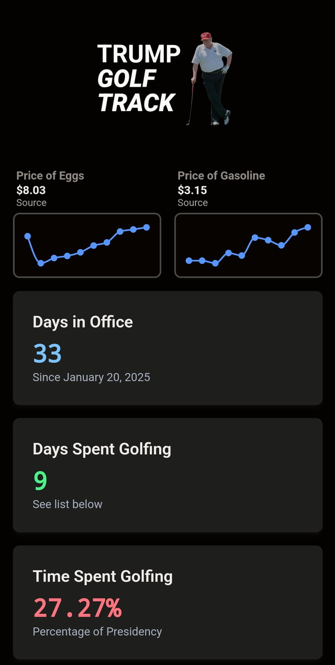Select the last data point on gasoline chart
This screenshot has height=665, width=335.
pos(308,227)
